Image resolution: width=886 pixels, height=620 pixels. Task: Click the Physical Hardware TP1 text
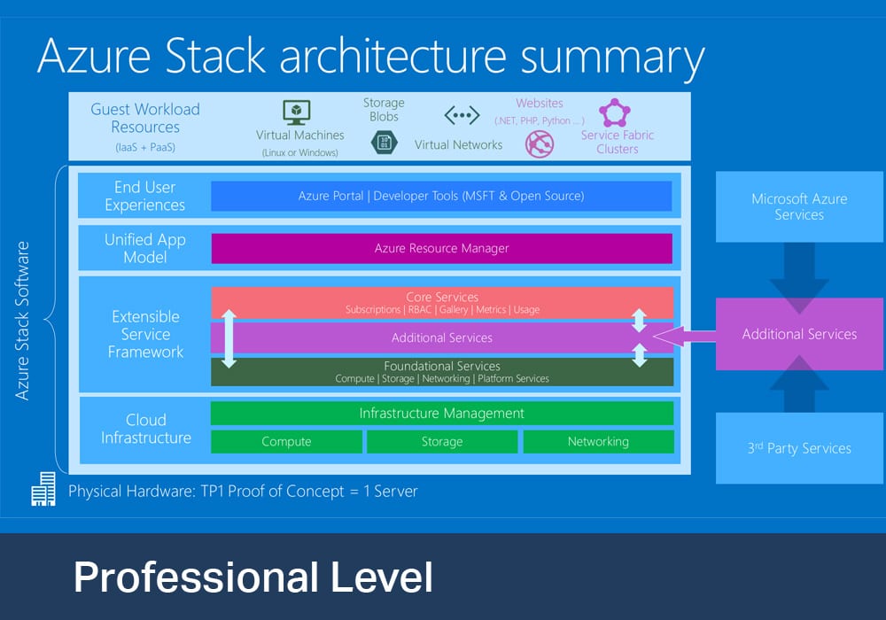tap(243, 492)
